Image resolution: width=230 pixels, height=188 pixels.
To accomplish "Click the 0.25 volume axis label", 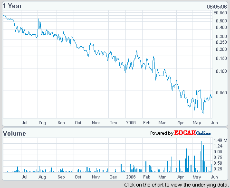I will 218,169.
